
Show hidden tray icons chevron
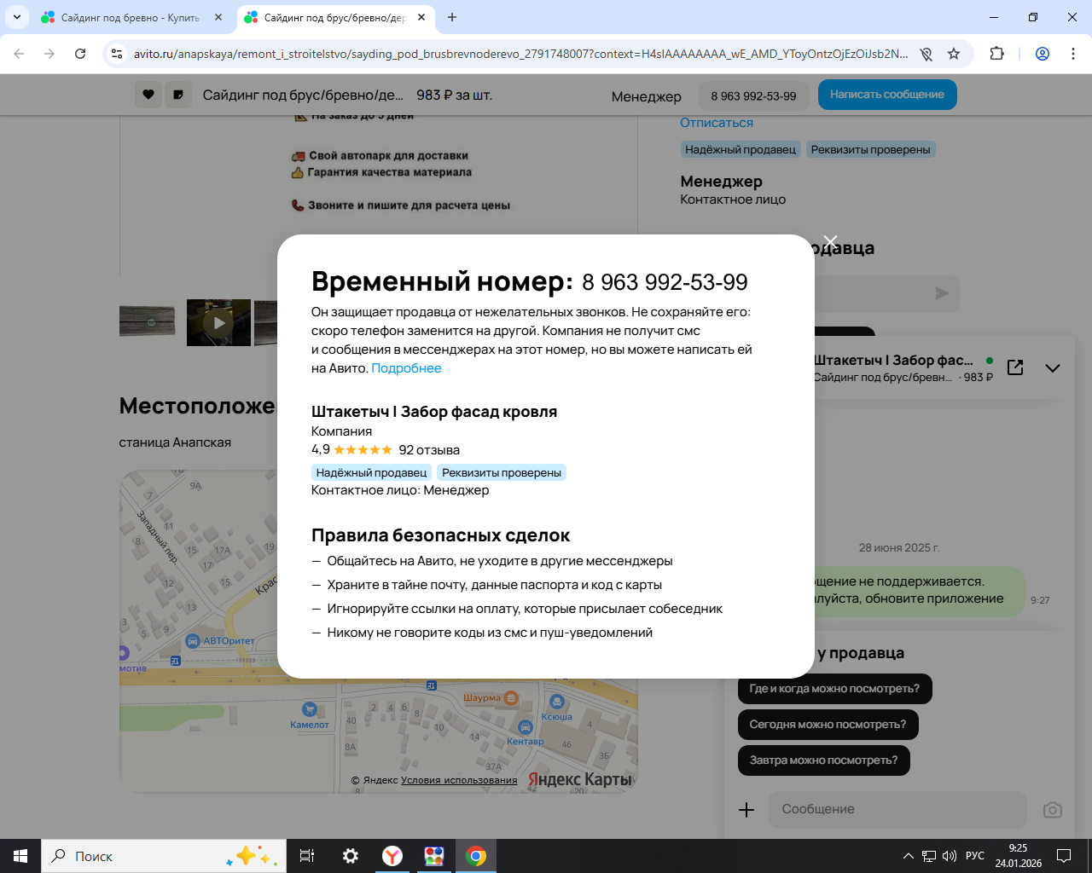[909, 856]
